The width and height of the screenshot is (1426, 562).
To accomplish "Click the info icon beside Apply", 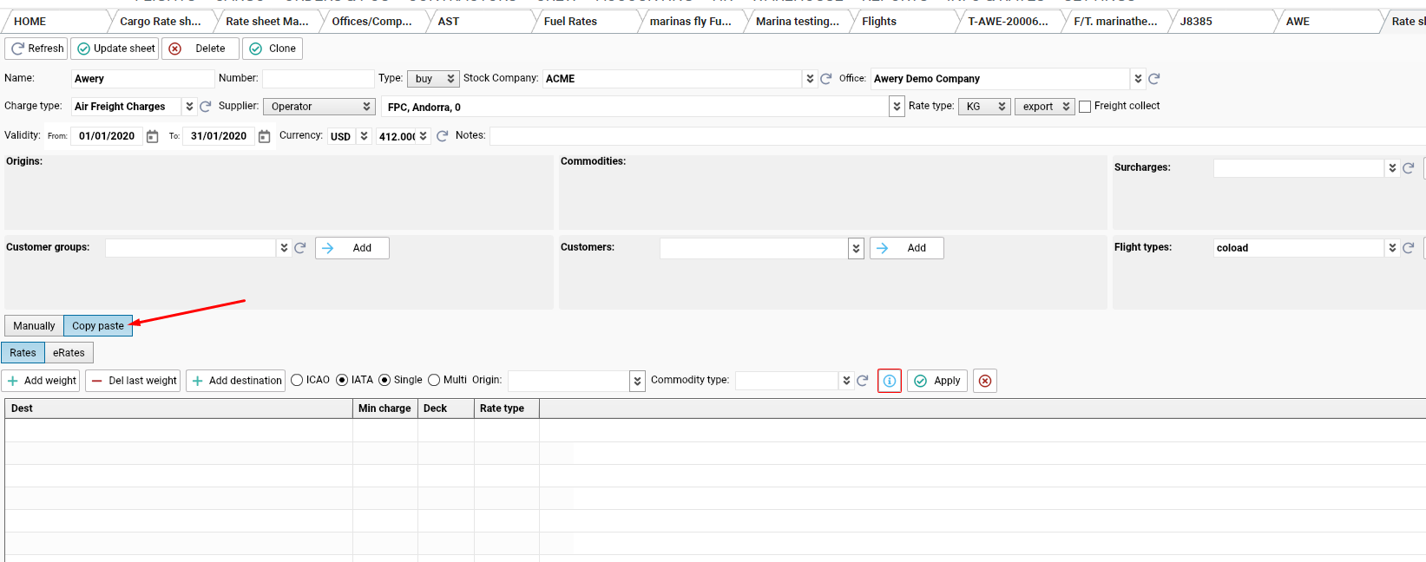I will [x=889, y=381].
